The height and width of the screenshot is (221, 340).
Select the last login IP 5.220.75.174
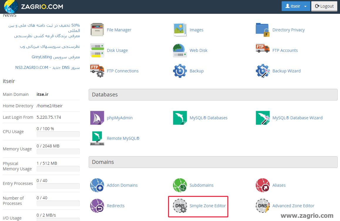tap(49, 117)
